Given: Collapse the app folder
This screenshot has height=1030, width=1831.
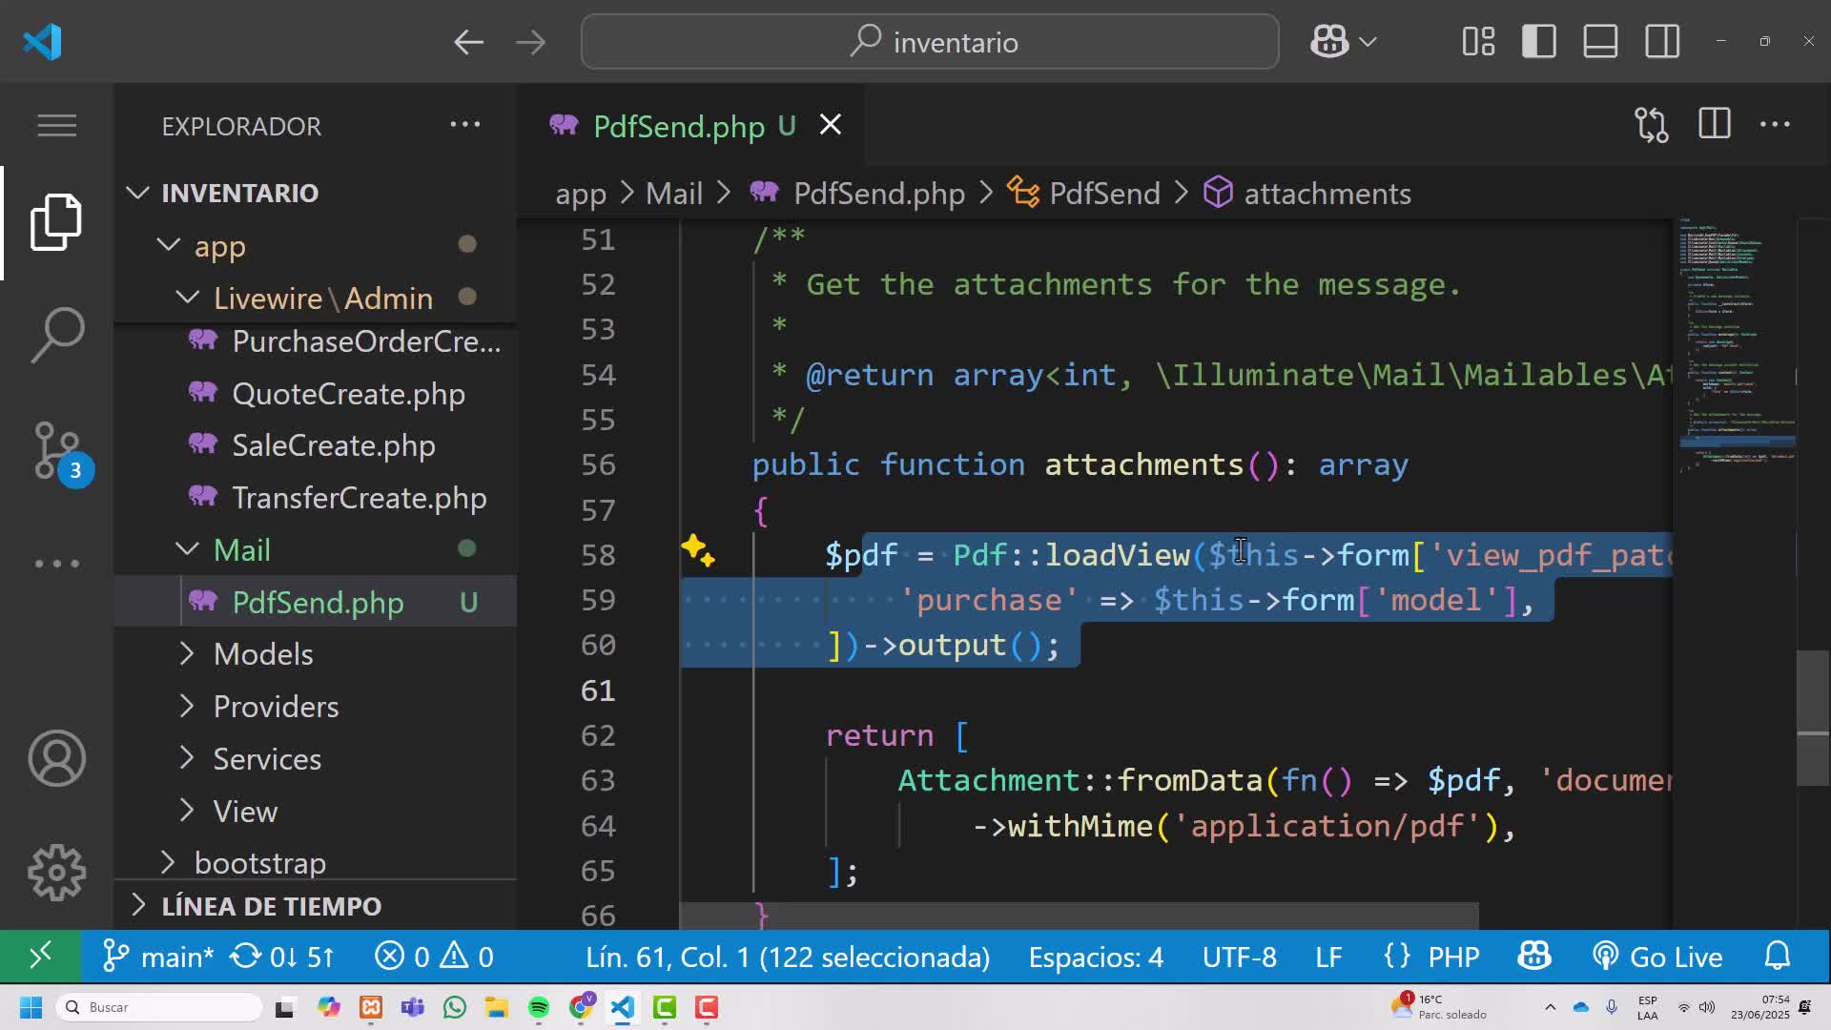Looking at the screenshot, I should (315, 246).
